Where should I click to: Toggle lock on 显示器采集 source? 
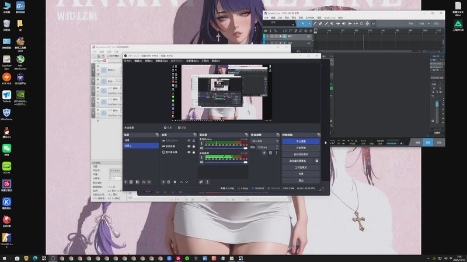[194, 152]
